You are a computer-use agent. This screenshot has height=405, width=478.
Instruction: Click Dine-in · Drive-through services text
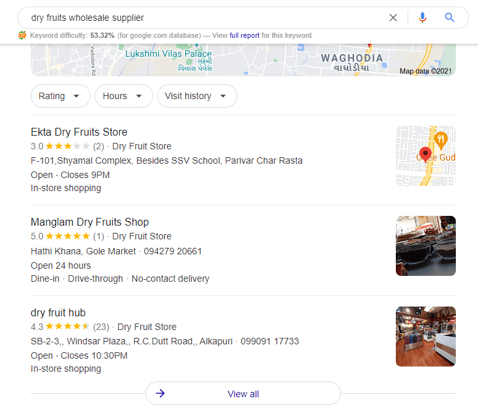(x=120, y=278)
